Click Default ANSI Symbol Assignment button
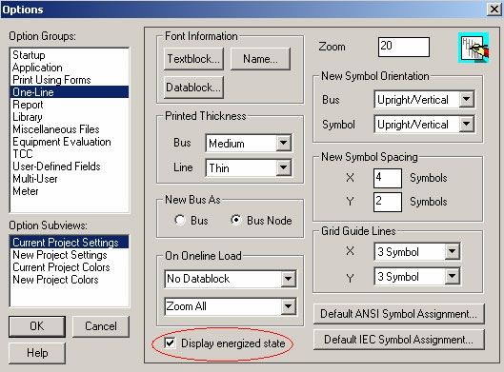The height and width of the screenshot is (372, 504). tap(398, 314)
